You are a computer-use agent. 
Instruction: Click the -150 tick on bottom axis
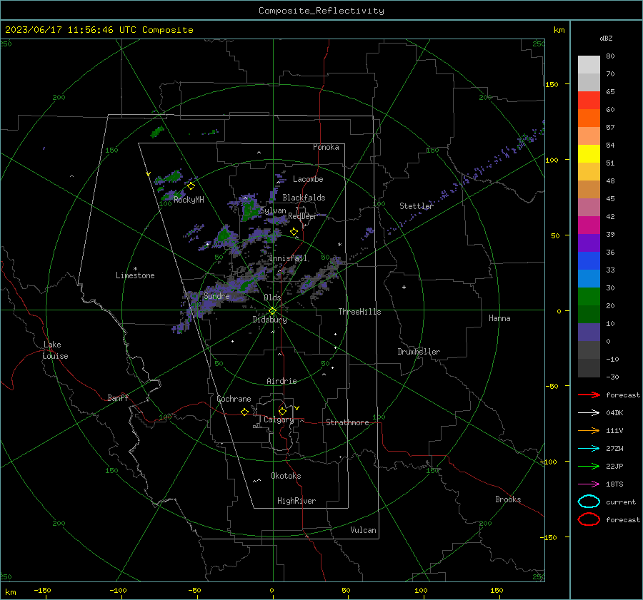(42, 590)
